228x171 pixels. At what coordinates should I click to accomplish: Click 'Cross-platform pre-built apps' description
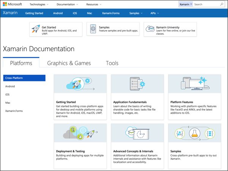[x=193, y=157]
